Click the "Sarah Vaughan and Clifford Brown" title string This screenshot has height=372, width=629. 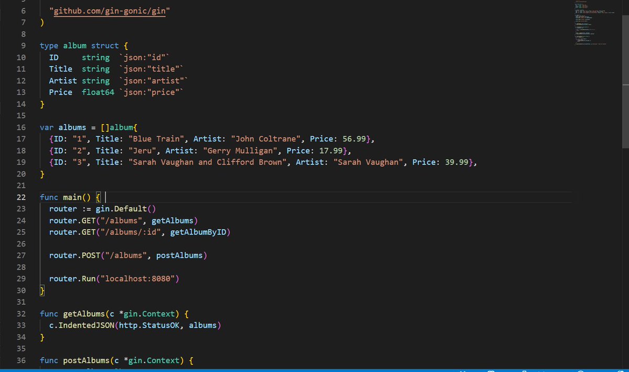[x=207, y=162]
